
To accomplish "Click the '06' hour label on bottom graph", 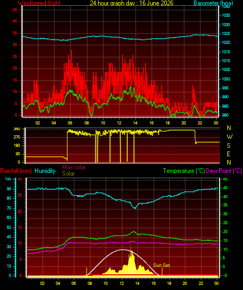I will point(74,283).
